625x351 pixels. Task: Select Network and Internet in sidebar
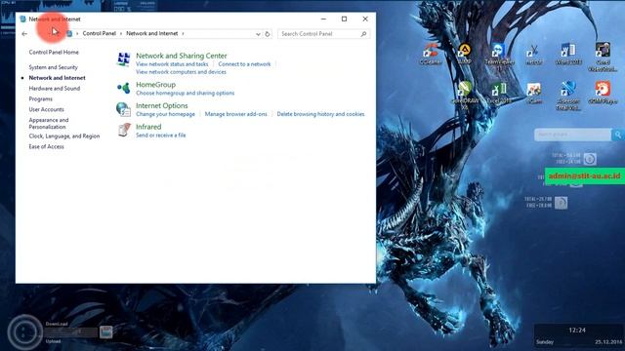(x=57, y=78)
